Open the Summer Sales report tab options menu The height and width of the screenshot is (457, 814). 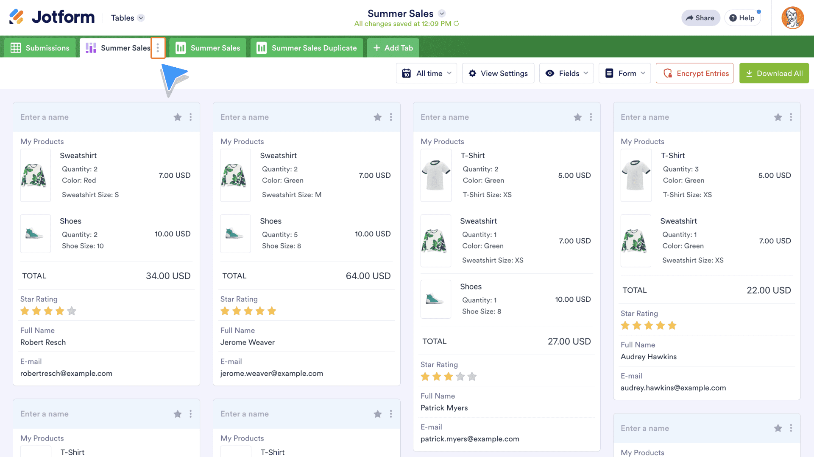coord(158,48)
